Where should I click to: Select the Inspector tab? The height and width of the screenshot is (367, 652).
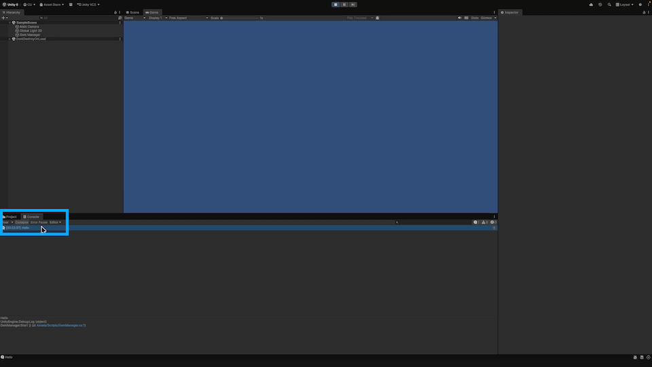[x=509, y=12]
